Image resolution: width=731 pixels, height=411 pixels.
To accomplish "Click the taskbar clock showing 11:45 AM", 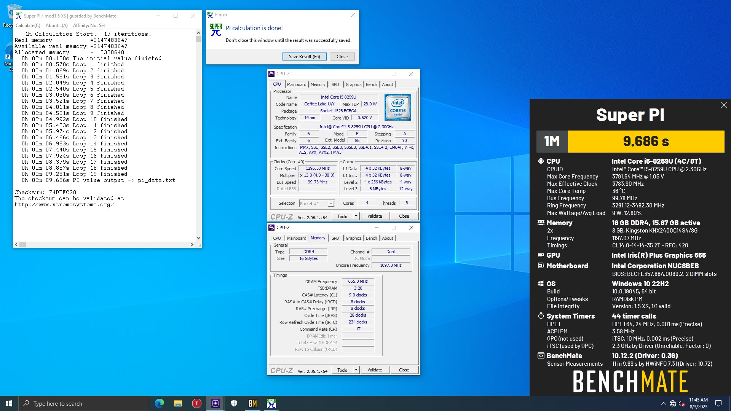I will [x=698, y=403].
